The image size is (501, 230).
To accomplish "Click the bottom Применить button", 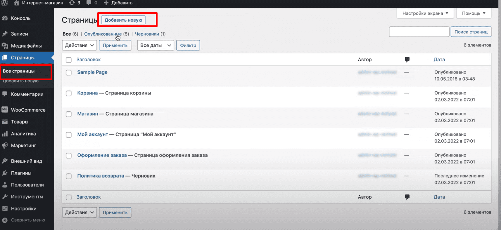I will (x=115, y=212).
